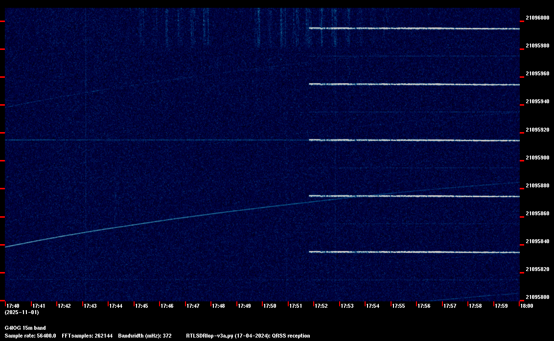Click the 21095980 frequency label
This screenshot has height=341, width=554.
tap(537, 45)
